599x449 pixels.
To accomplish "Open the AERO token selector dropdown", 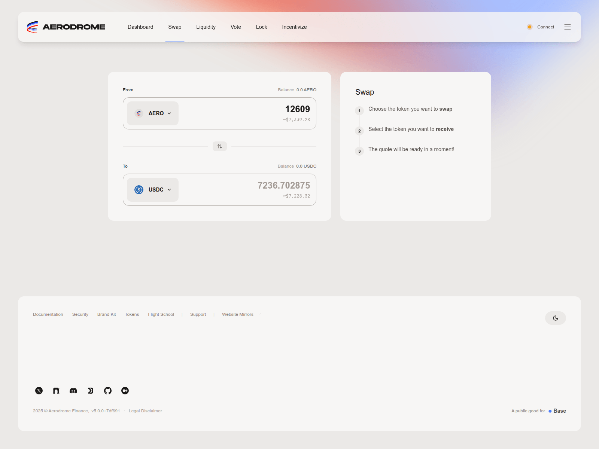I will pyautogui.click(x=153, y=113).
